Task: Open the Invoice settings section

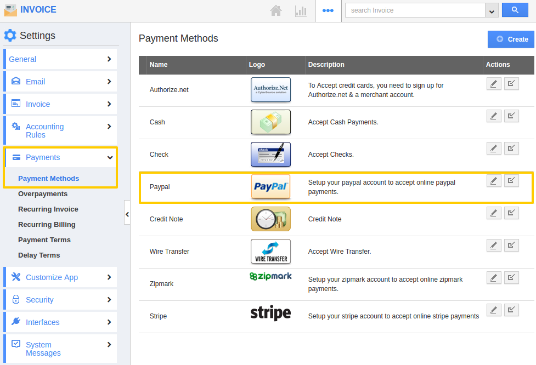Action: pyautogui.click(x=60, y=104)
